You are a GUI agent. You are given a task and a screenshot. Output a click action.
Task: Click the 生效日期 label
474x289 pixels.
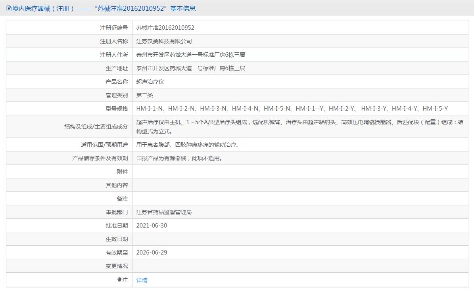tap(117, 239)
